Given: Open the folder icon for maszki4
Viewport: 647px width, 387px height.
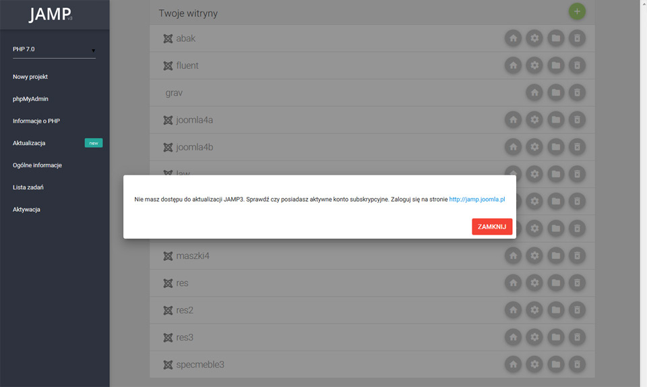Looking at the screenshot, I should click(556, 256).
